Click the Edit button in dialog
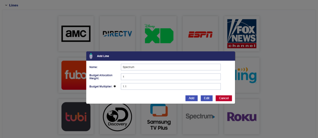The height and width of the screenshot is (138, 318). tap(207, 98)
